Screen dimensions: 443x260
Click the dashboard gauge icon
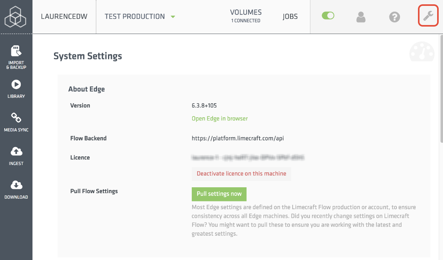coord(422,51)
